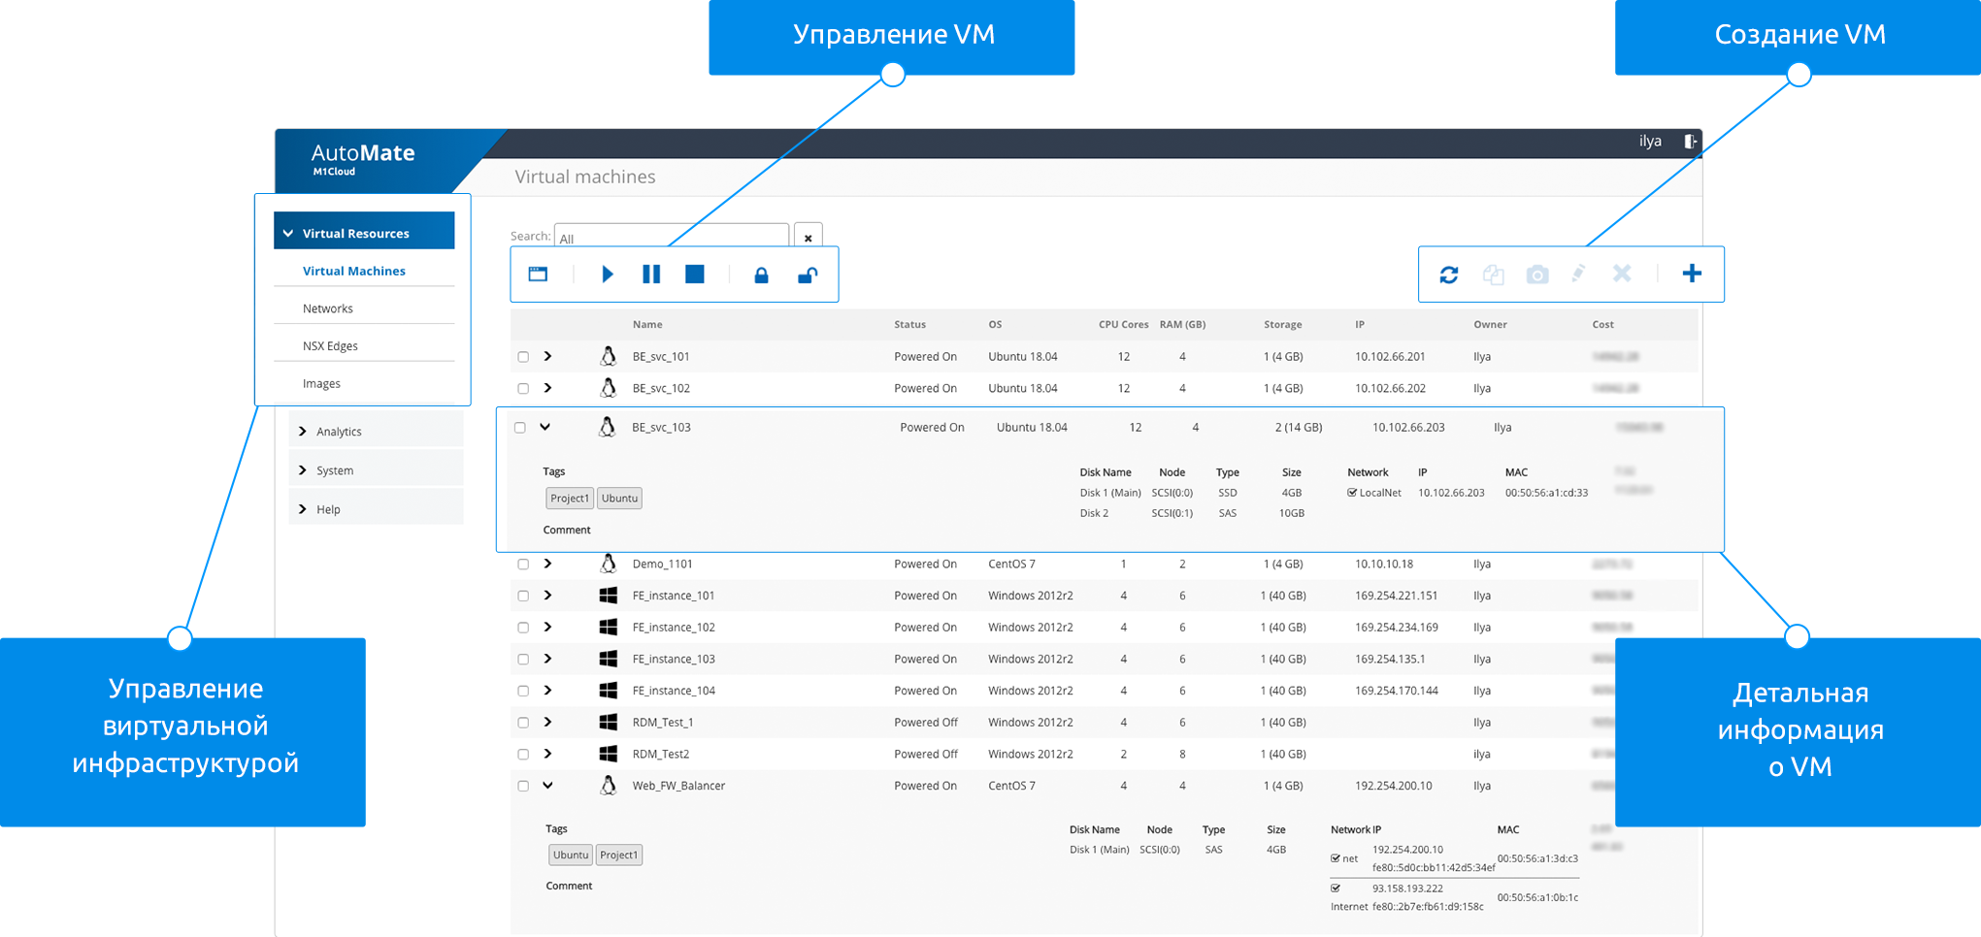Clear search with x button

tap(808, 238)
